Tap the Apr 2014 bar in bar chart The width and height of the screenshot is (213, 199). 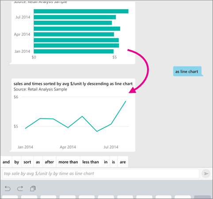pos(74,34)
